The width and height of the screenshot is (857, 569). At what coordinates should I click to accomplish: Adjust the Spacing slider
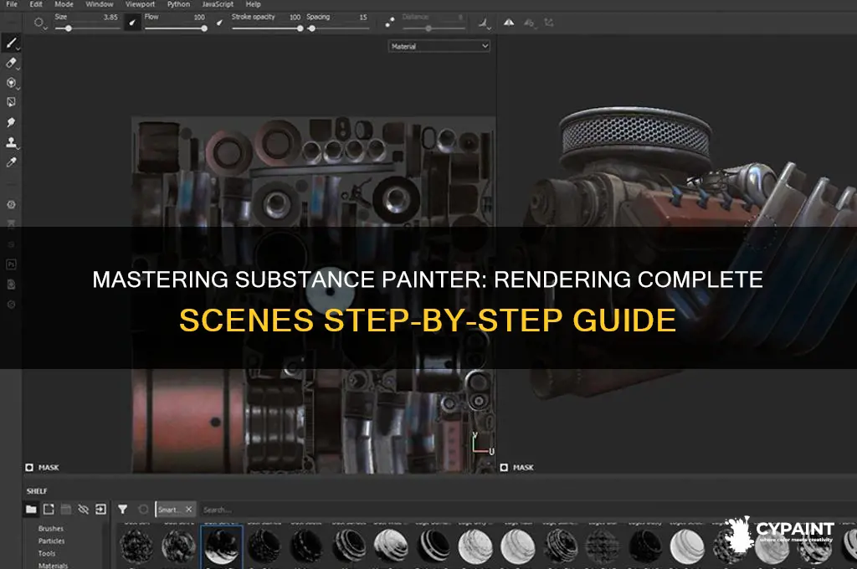click(x=338, y=28)
